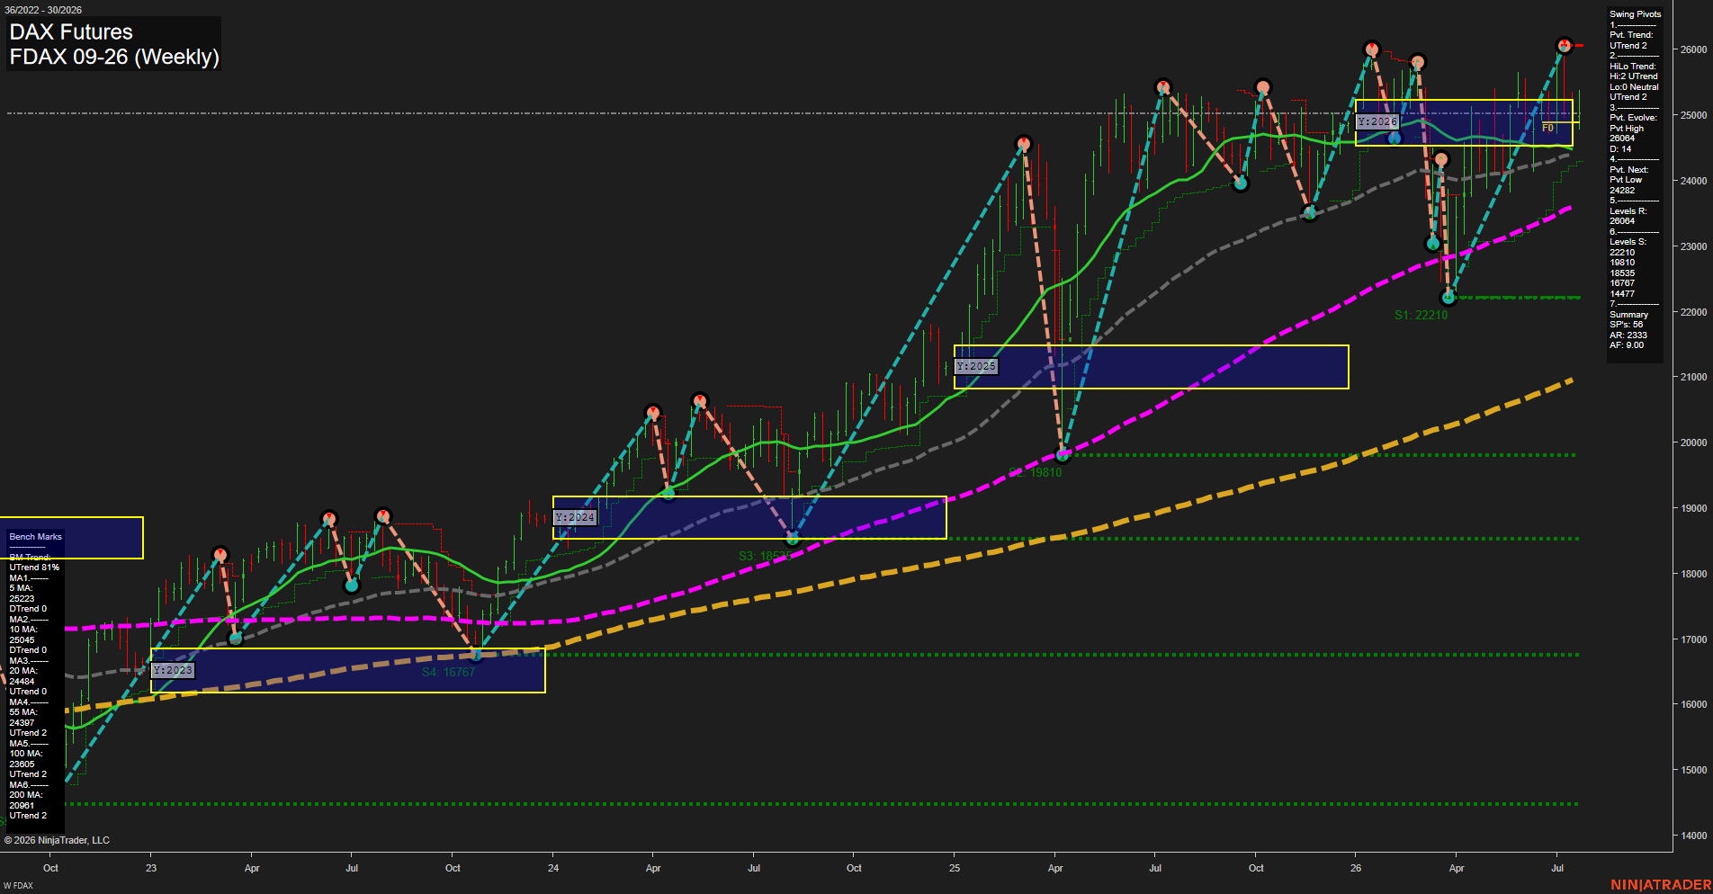Click the 200 MA: row label
The width and height of the screenshot is (1713, 894).
coord(26,795)
